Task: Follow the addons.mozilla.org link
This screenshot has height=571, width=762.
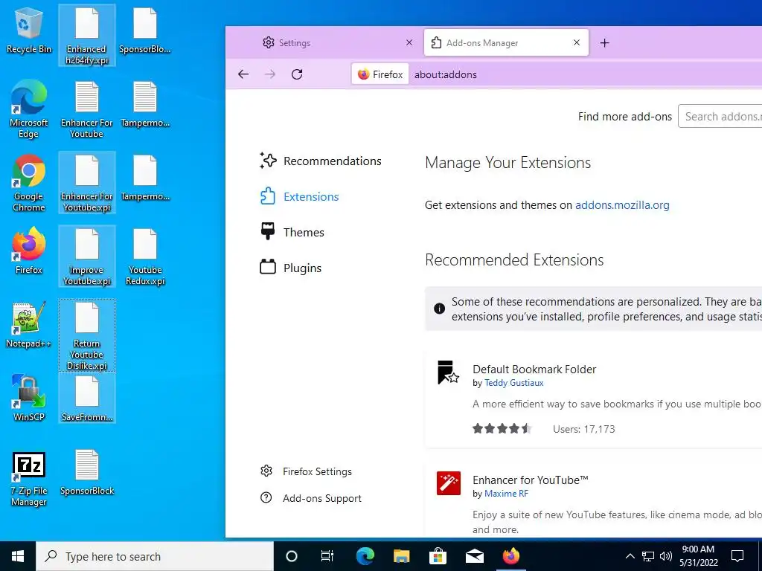Action: [622, 205]
